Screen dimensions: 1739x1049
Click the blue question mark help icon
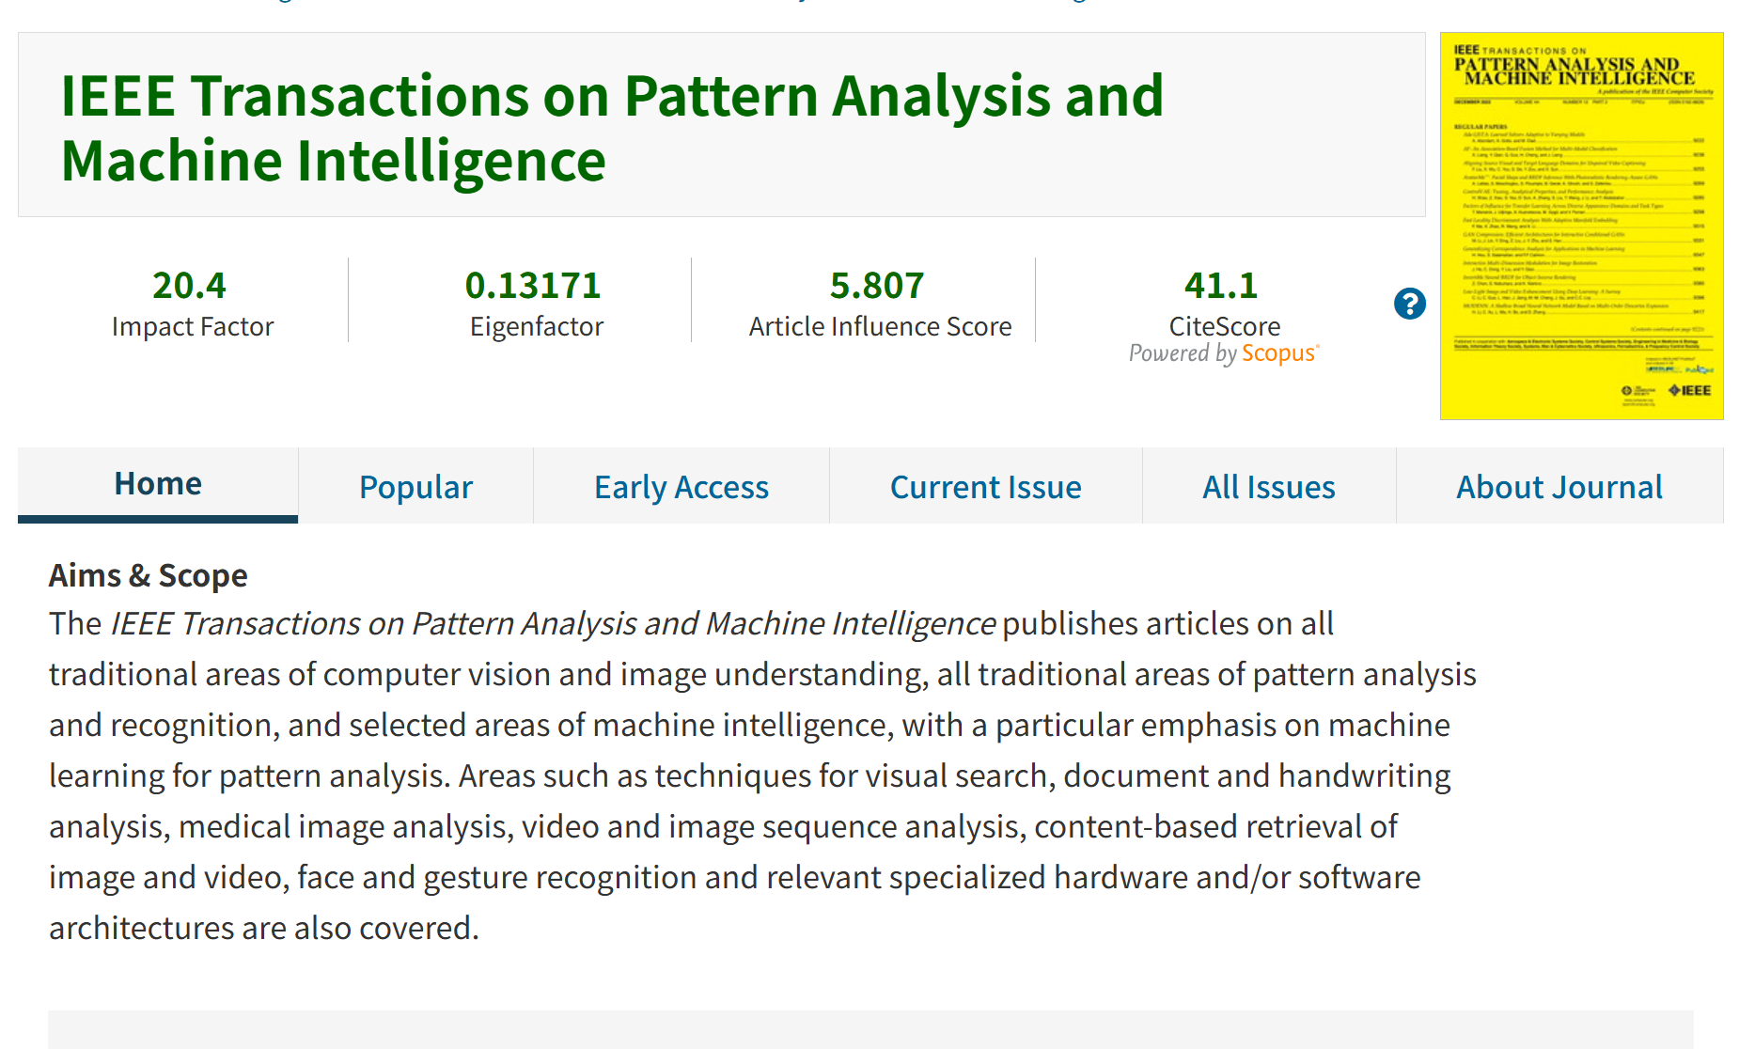coord(1409,304)
